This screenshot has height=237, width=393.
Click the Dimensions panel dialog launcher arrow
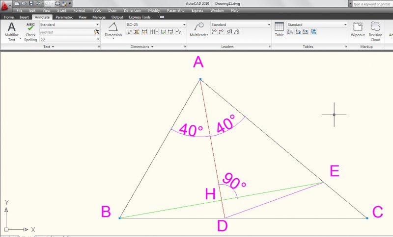(185, 47)
